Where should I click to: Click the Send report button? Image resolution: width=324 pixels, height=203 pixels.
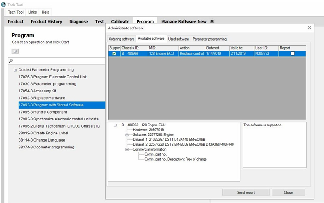[246, 192]
